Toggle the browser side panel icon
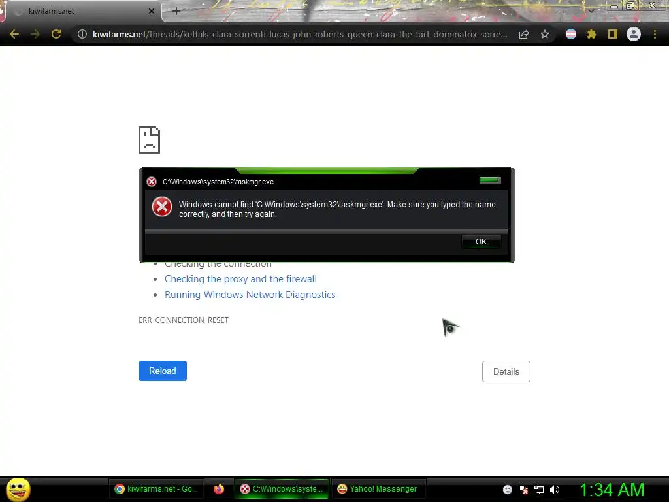The height and width of the screenshot is (502, 669). coord(613,34)
